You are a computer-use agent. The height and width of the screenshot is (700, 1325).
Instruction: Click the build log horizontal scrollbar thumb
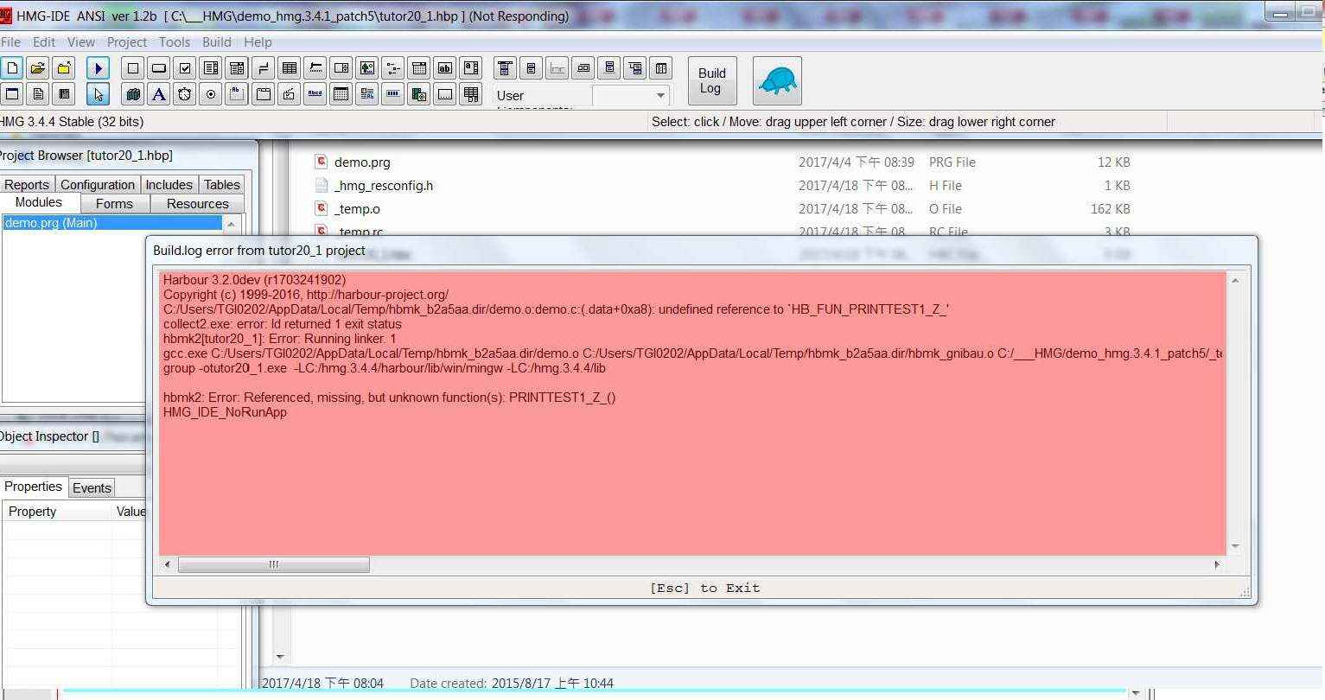273,564
